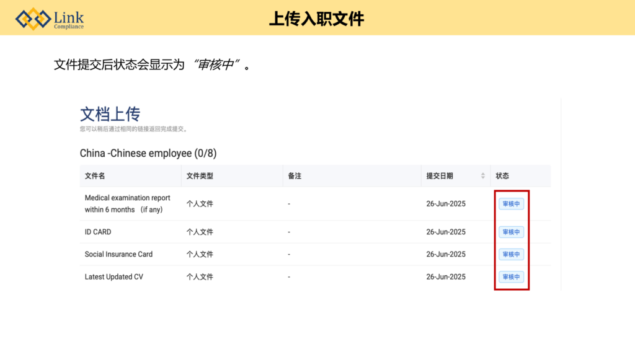Viewport: 635px width, 357px height.
Task: Click the Latest Updated CV file name
Action: click(113, 277)
